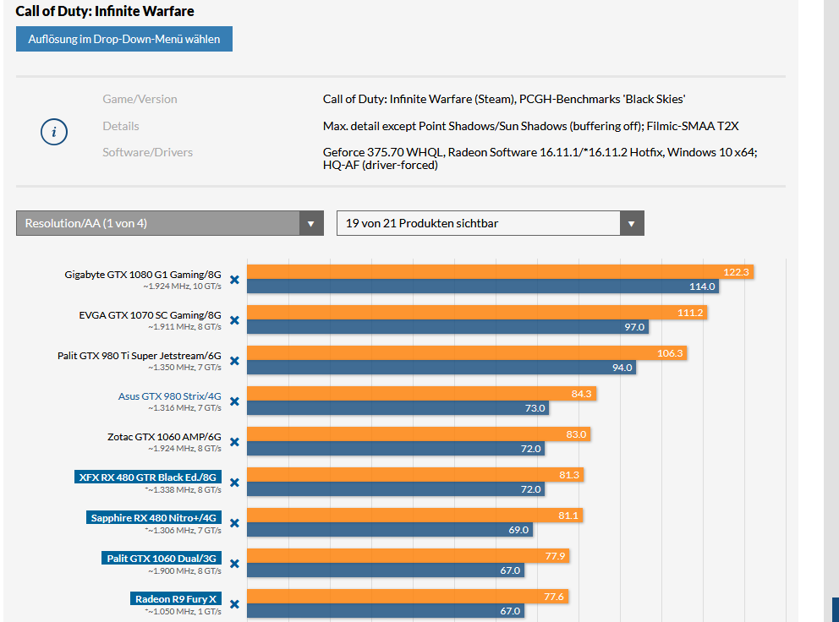Click the ~1.050 MHz, 1 GT/s text
Viewport: 839px width, 622px height.
pyautogui.click(x=183, y=611)
